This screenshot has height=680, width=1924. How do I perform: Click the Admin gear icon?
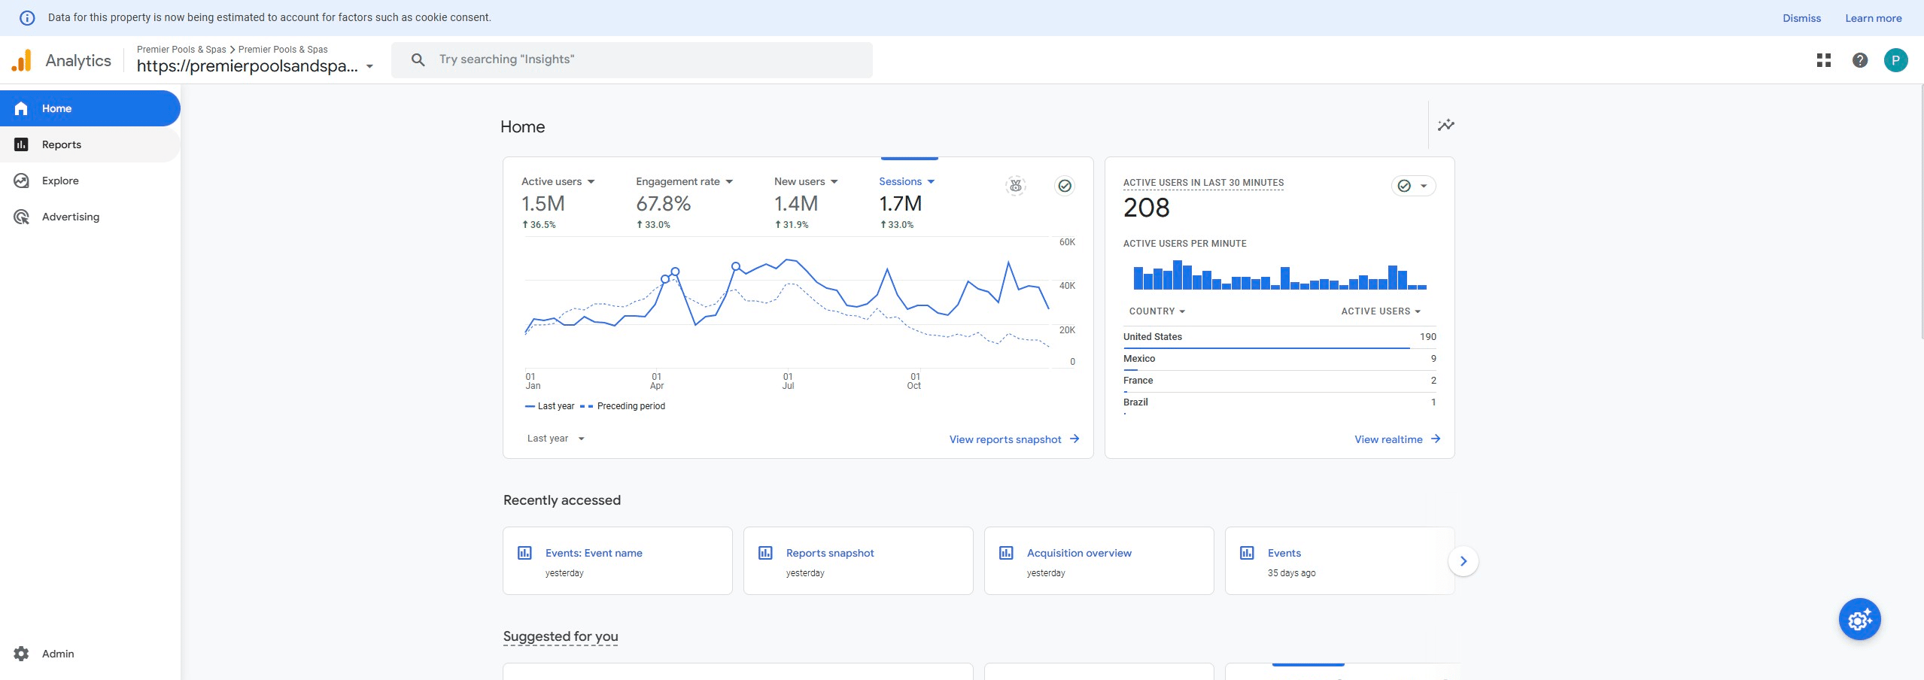(22, 654)
